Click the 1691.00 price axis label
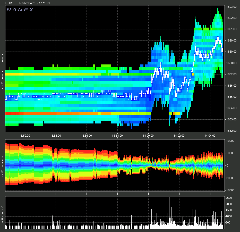240x232 pixels. tap(232, 29)
